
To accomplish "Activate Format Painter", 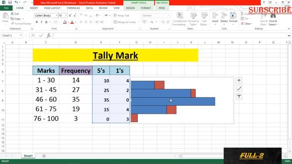I will [x=21, y=24].
